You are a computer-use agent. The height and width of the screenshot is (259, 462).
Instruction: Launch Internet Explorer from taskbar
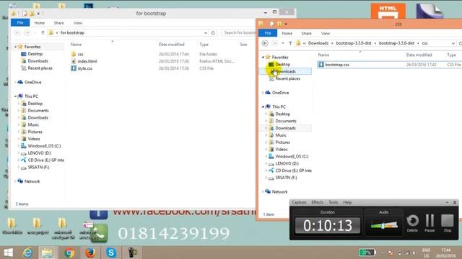[x=27, y=253]
